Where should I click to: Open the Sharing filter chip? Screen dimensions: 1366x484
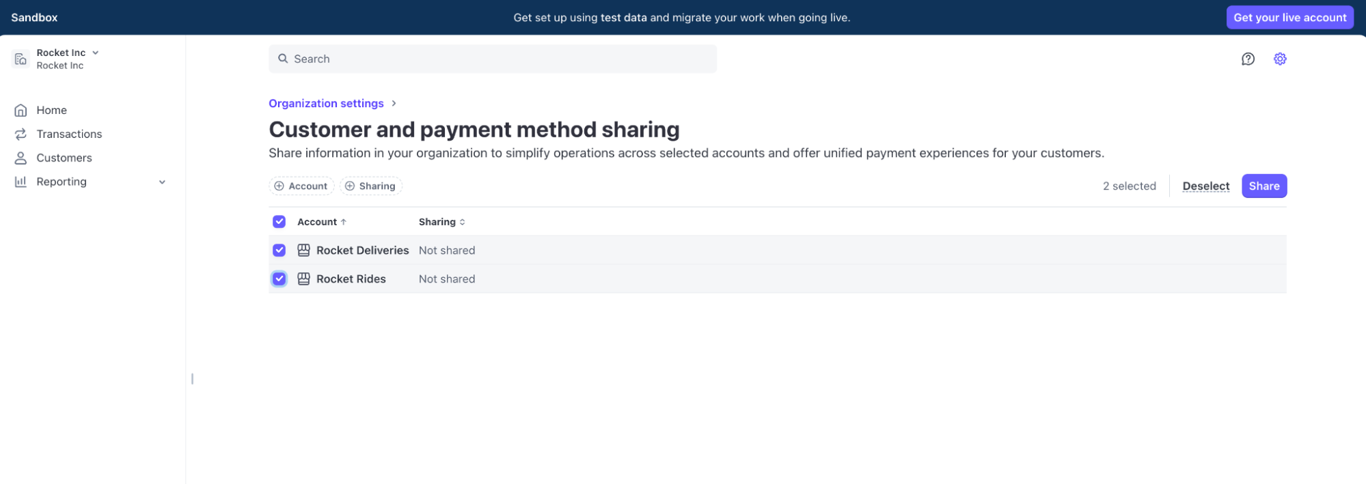pos(370,186)
